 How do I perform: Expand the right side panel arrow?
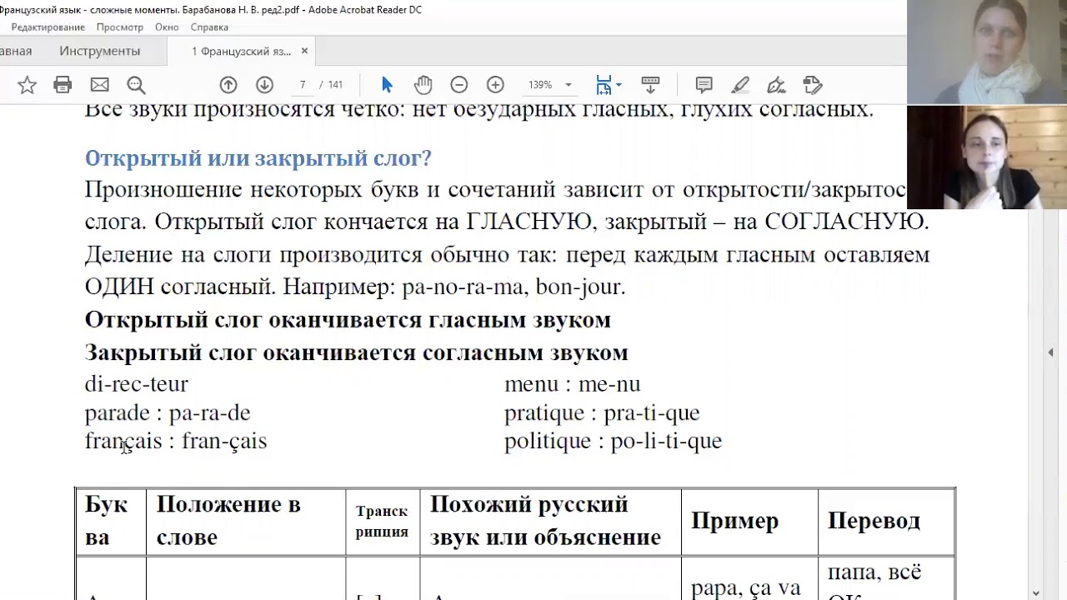pyautogui.click(x=1050, y=352)
